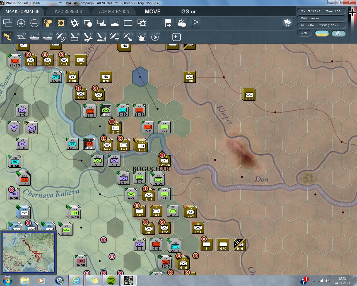
Task: Click the Buturlinovka location field
Action: [x=321, y=18]
